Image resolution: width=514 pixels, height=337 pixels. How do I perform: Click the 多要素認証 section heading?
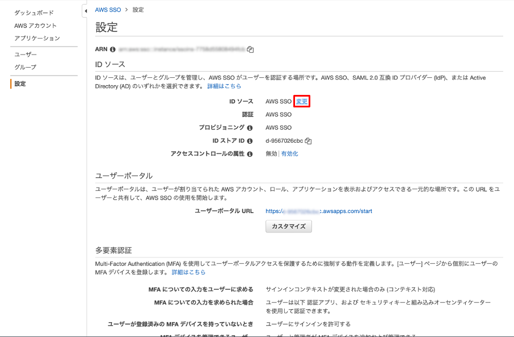coord(113,250)
